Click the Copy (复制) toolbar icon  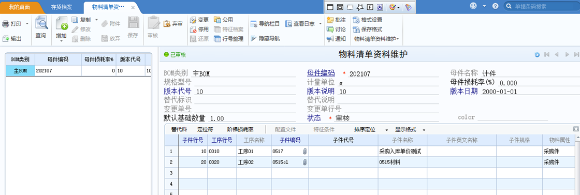click(x=75, y=20)
